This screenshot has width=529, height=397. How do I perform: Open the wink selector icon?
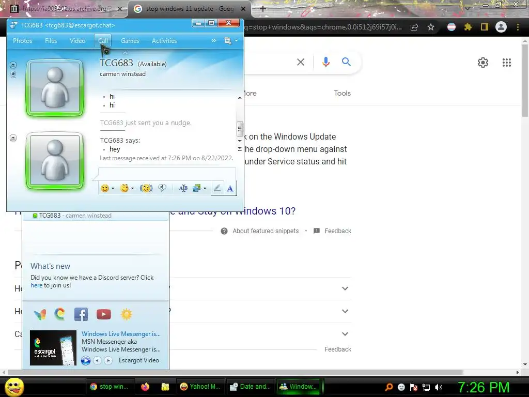point(125,188)
